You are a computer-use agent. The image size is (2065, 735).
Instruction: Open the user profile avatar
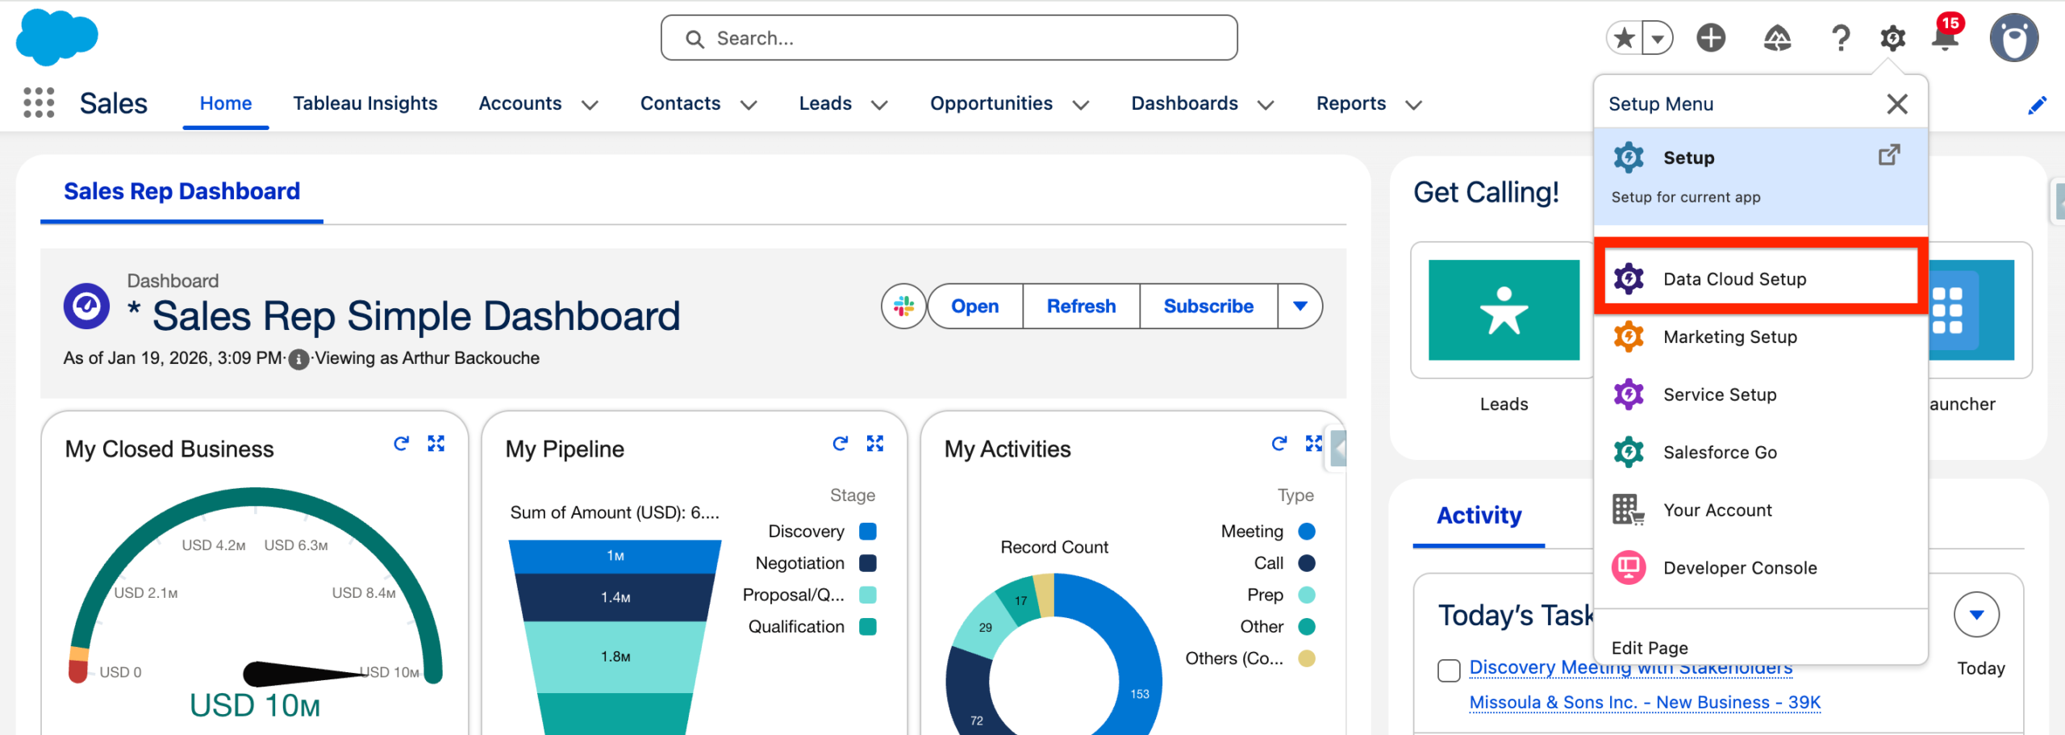(x=2013, y=37)
